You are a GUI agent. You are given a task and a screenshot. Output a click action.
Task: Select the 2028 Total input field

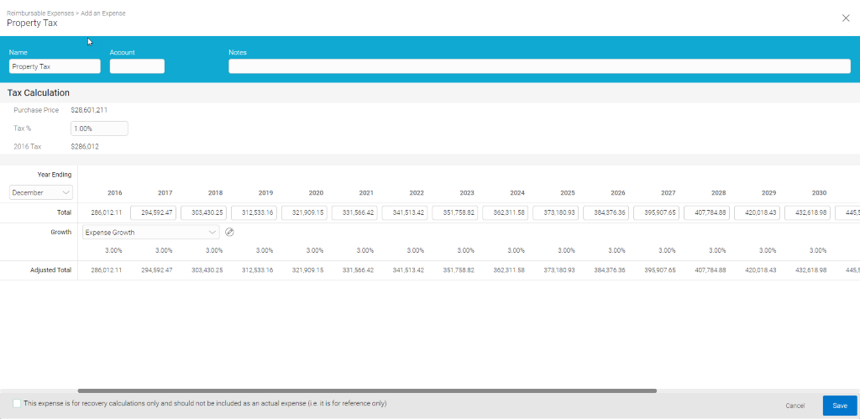point(707,213)
